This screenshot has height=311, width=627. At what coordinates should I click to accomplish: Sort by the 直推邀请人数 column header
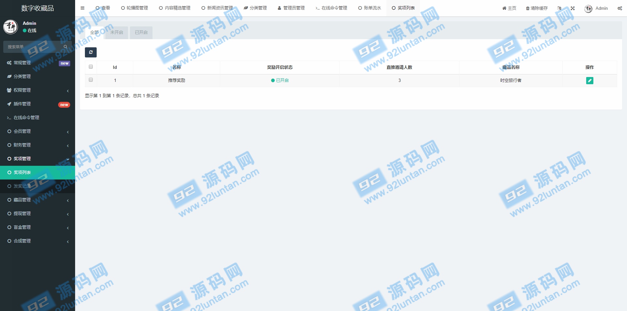pos(399,67)
